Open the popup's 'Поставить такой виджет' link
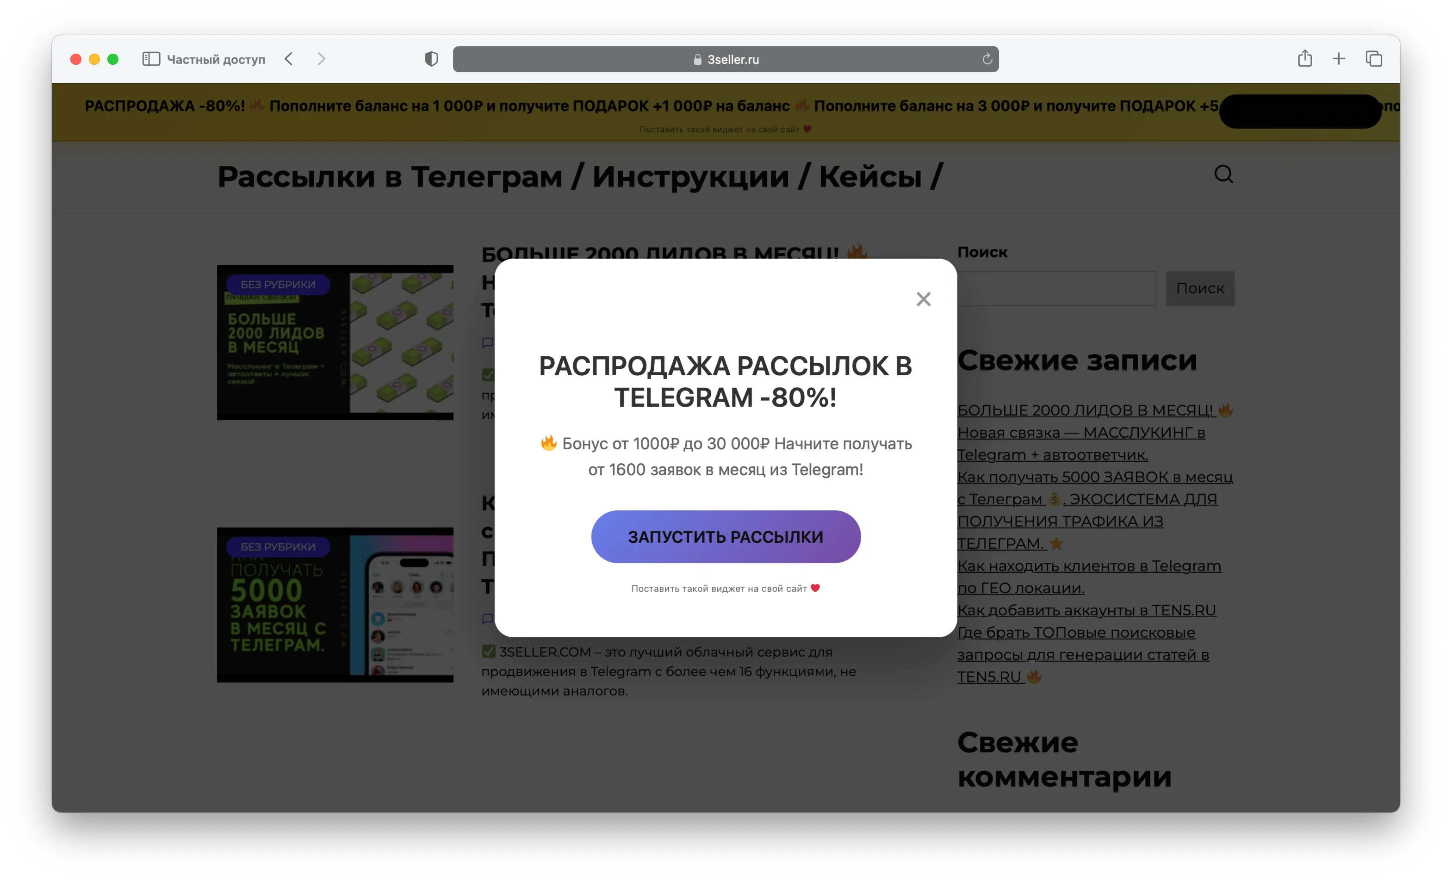1452x881 pixels. coord(726,588)
